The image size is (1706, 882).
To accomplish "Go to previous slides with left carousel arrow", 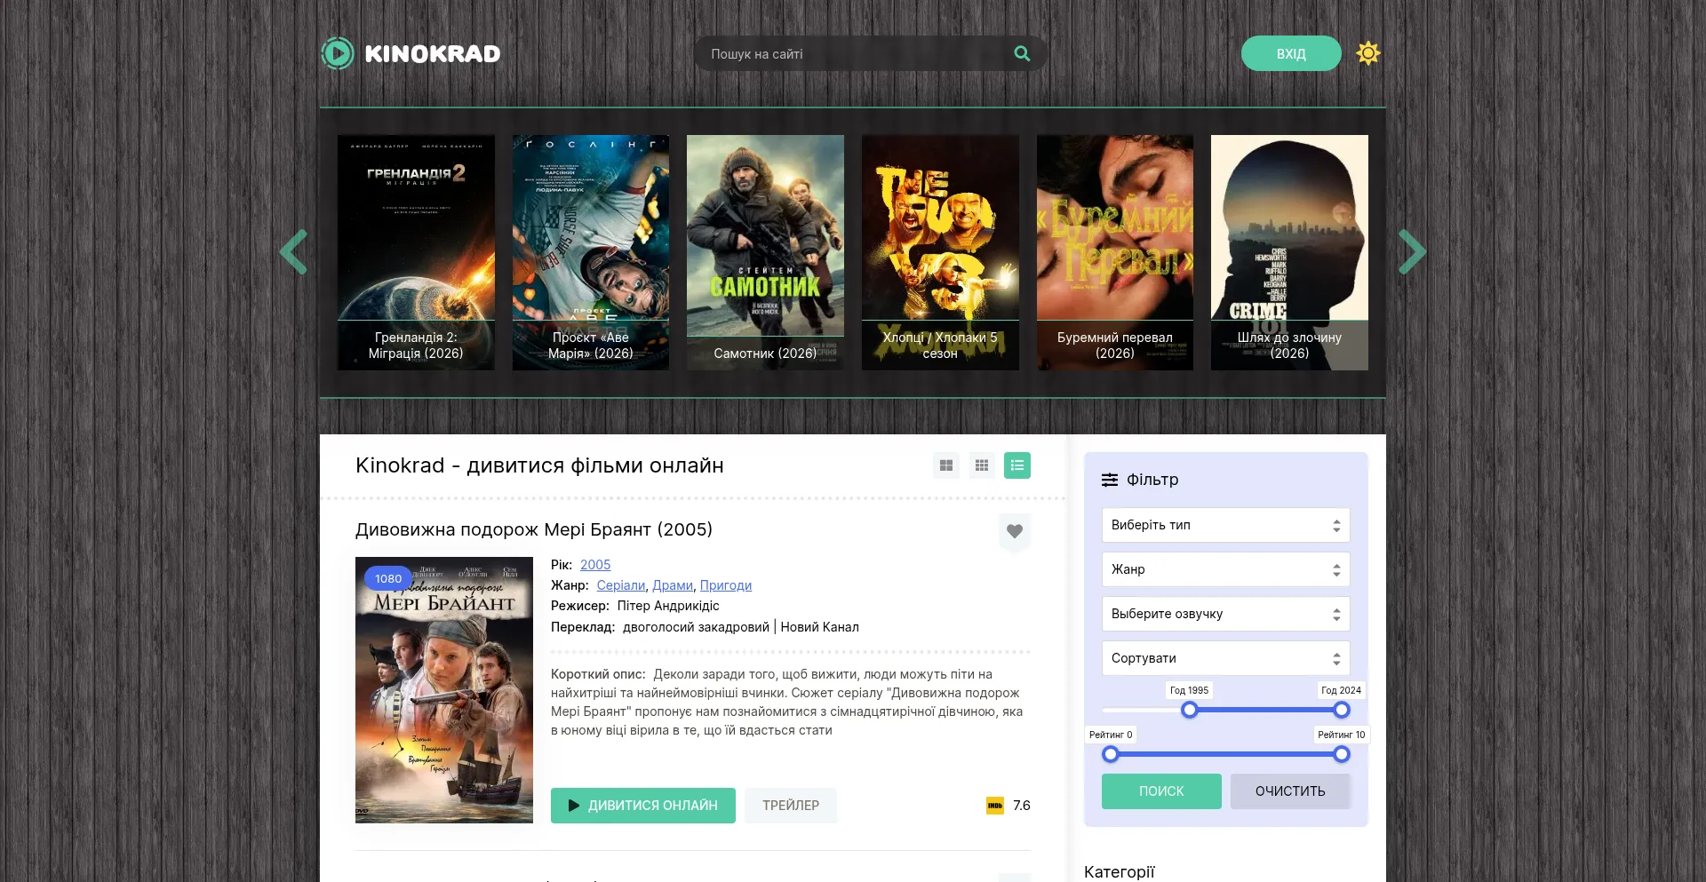I will [294, 252].
